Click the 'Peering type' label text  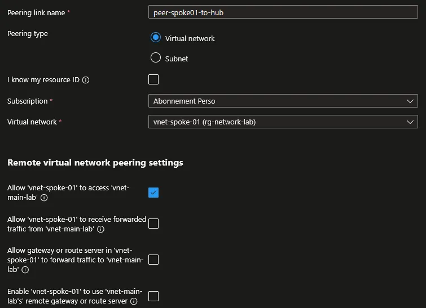(x=28, y=34)
